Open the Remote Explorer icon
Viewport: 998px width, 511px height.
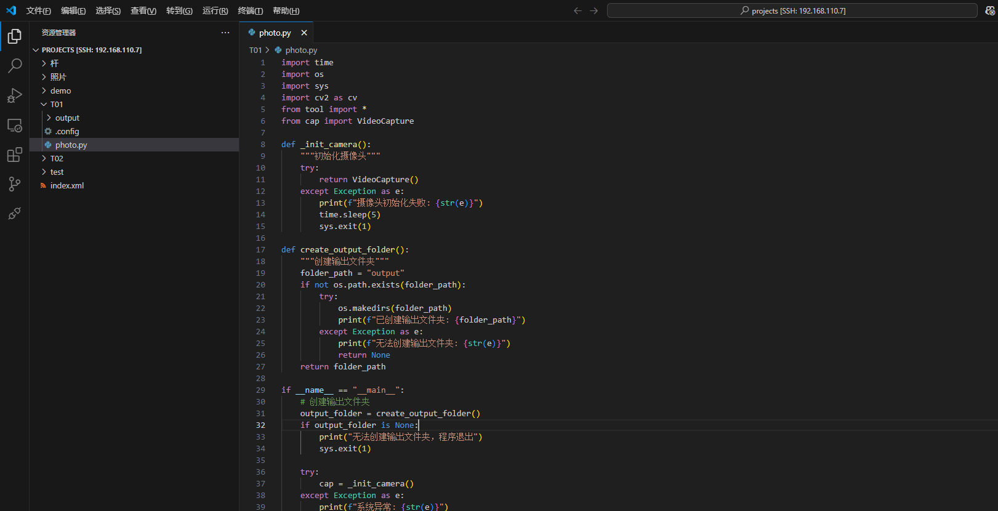pos(15,126)
